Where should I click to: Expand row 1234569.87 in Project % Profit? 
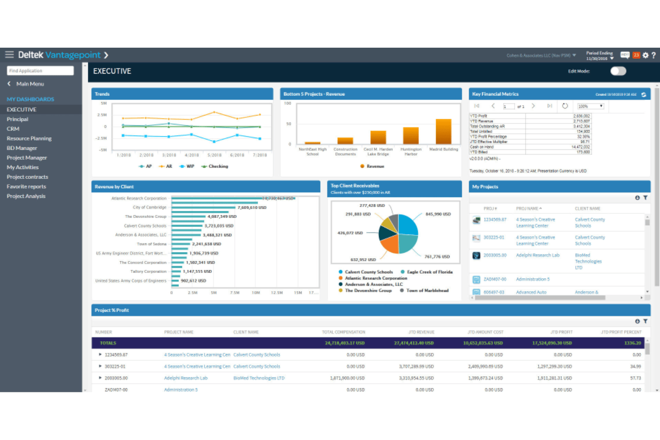[100, 355]
